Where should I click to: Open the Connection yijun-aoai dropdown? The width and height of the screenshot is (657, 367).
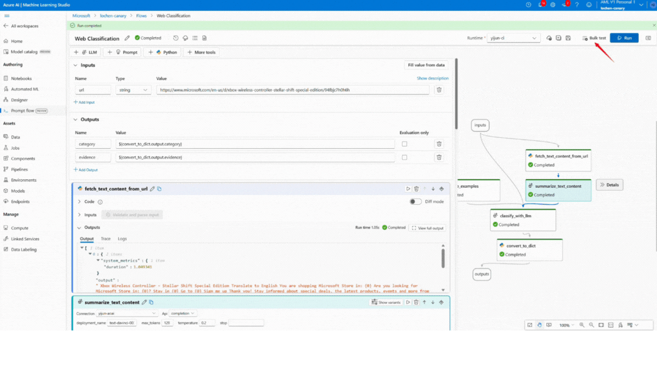click(127, 314)
